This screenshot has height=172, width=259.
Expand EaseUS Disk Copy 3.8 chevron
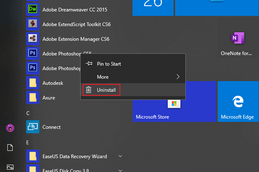(x=120, y=170)
